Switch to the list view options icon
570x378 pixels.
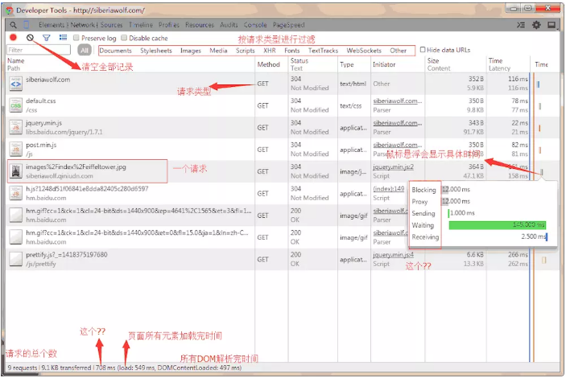62,38
